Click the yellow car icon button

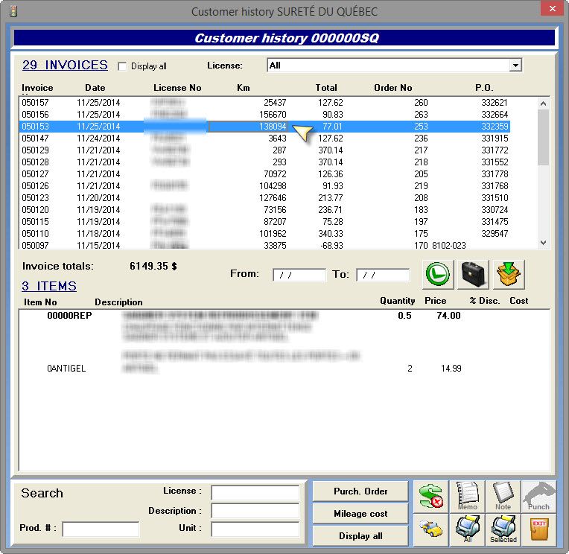(430, 529)
